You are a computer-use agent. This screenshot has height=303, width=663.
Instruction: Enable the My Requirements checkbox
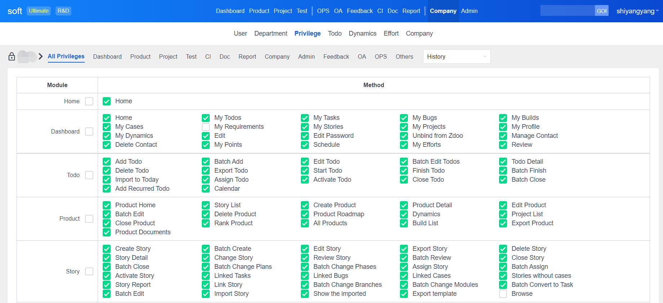(206, 127)
